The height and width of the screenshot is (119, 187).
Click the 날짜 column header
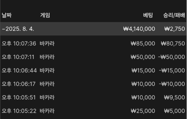[7, 15]
